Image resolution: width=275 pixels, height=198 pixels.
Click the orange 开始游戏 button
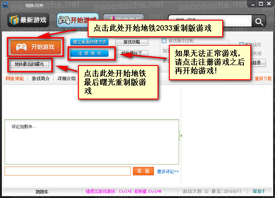36,47
